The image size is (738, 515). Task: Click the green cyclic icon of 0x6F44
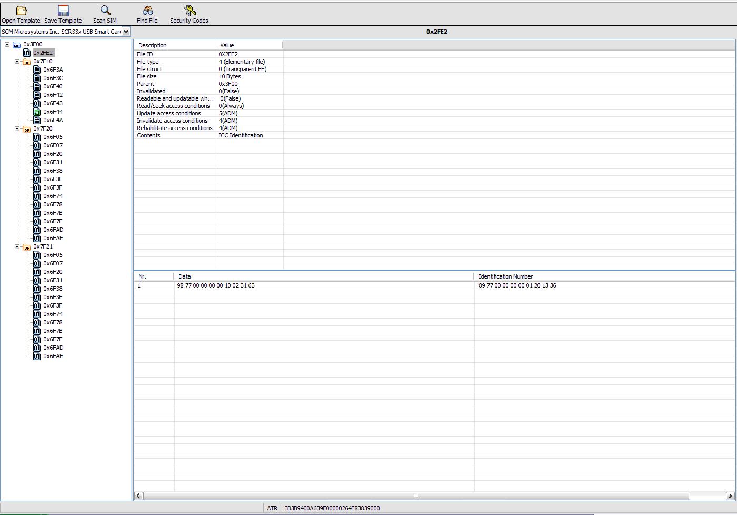(x=37, y=112)
